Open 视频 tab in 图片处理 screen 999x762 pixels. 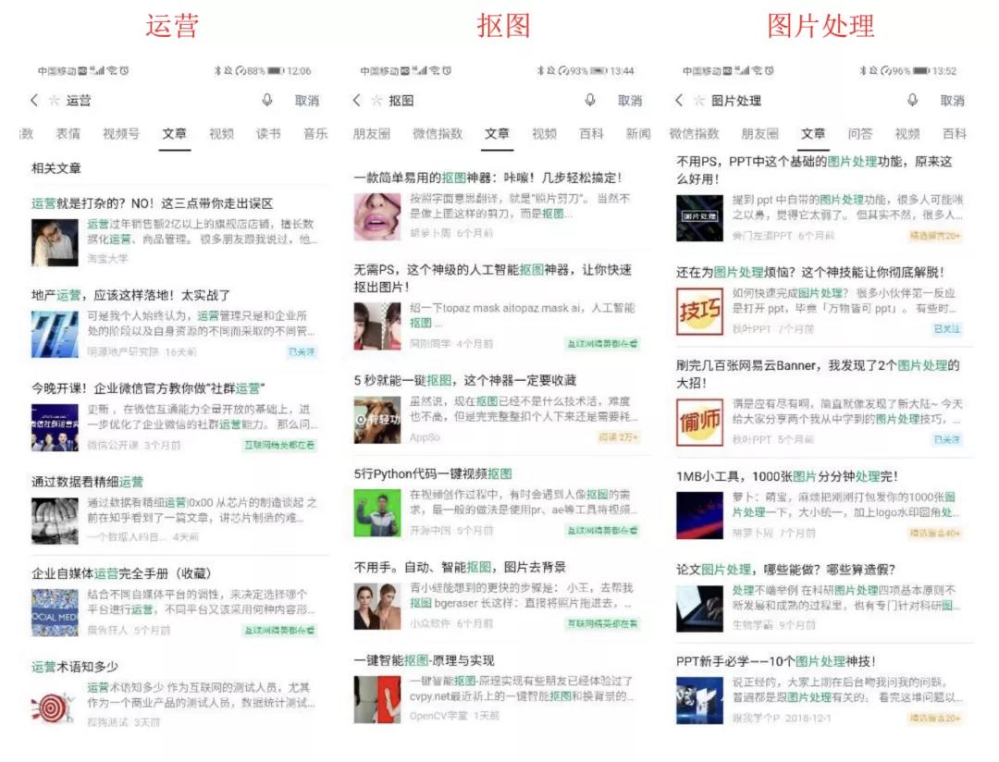(907, 134)
